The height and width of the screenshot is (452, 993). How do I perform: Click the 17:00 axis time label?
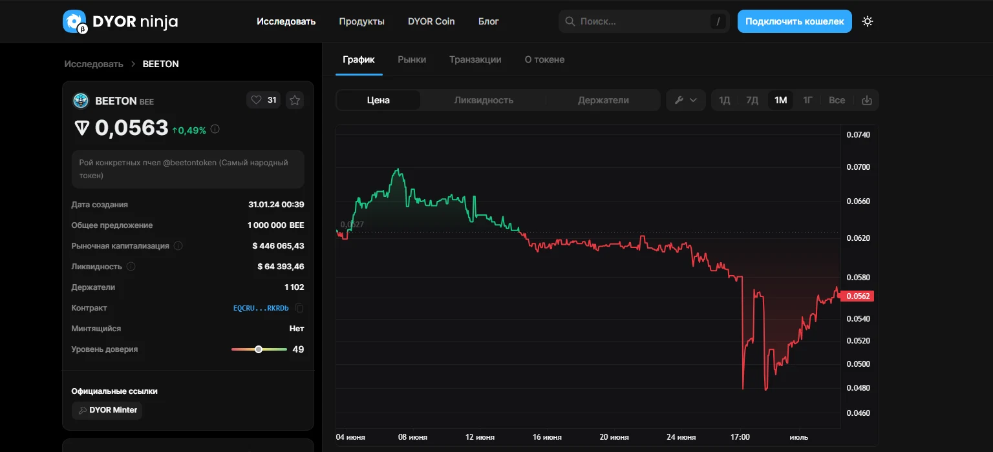[740, 437]
